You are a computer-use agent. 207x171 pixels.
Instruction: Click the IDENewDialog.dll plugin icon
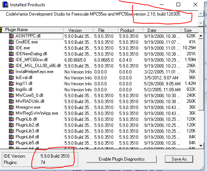pos(11,54)
